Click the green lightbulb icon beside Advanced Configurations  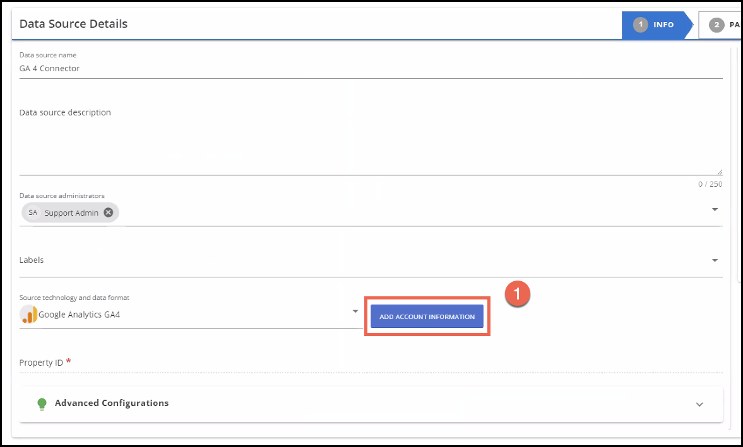[x=42, y=403]
